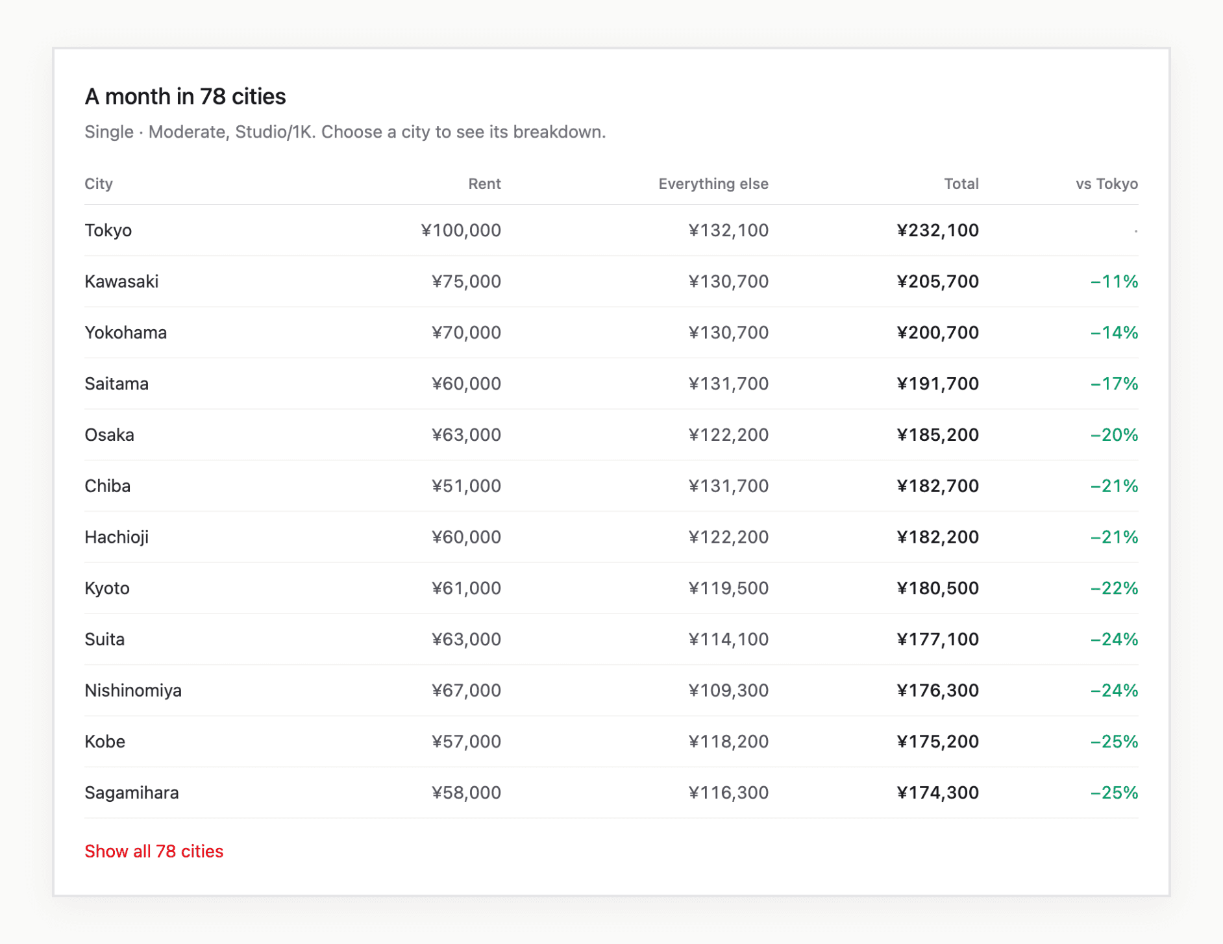Click the Total column header
Screen dimensions: 1223x944
961,184
